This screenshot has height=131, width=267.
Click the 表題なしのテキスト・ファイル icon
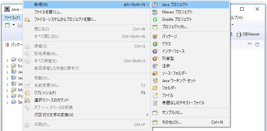pyautogui.click(x=155, y=103)
